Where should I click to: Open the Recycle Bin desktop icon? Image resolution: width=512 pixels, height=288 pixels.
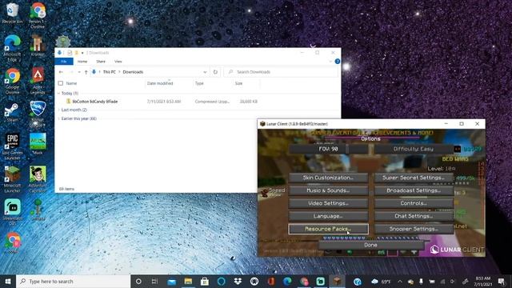coord(12,13)
